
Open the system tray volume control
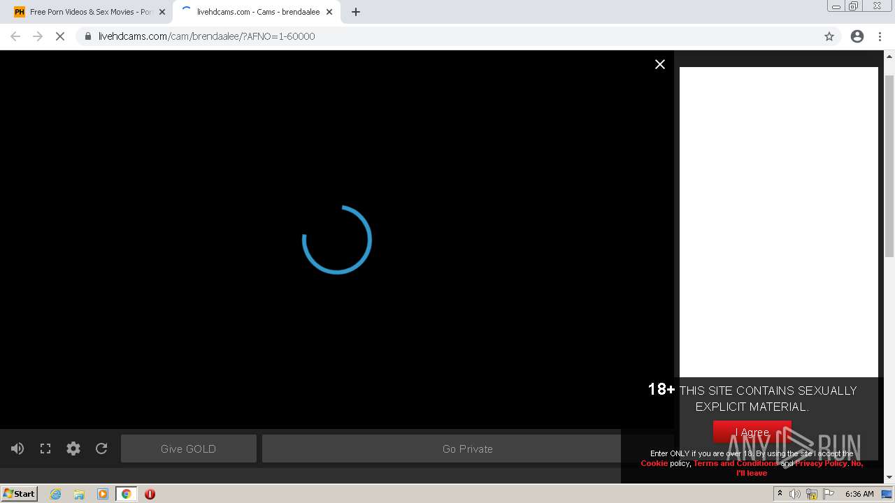(x=795, y=494)
